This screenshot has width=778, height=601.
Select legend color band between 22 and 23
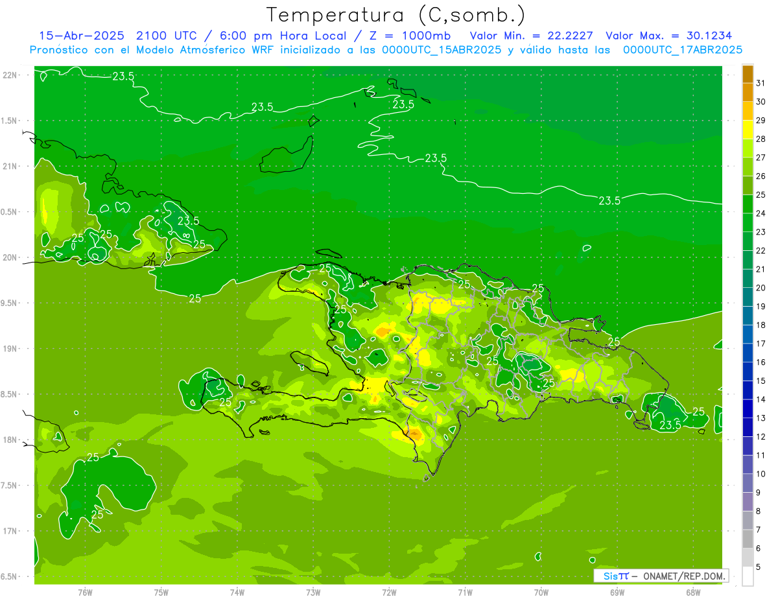748,241
